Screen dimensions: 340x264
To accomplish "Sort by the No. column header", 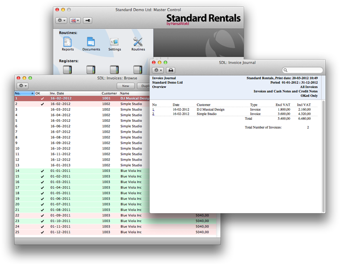I will (x=25, y=93).
